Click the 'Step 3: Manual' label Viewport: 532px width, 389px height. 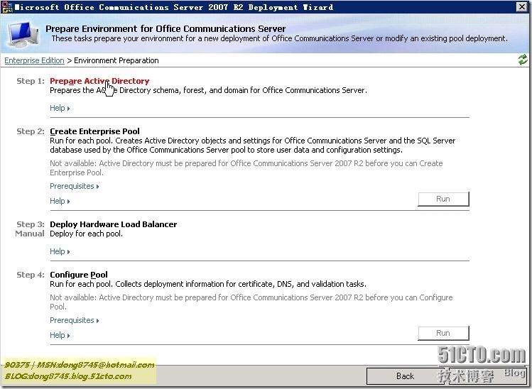coord(30,229)
